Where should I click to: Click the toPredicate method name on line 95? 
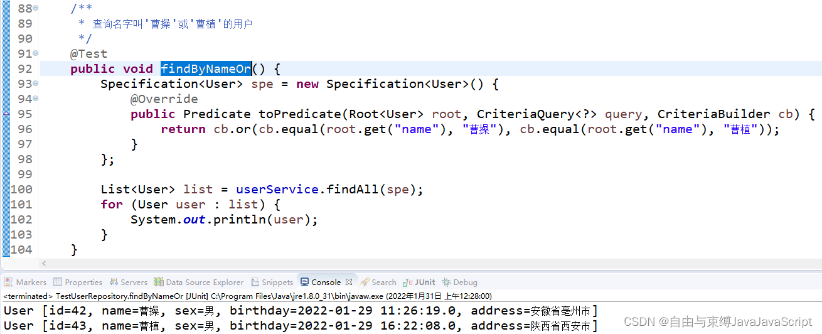(300, 114)
